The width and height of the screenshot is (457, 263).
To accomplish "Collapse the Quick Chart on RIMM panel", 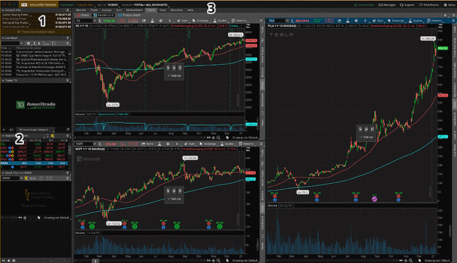I will click(x=3, y=173).
